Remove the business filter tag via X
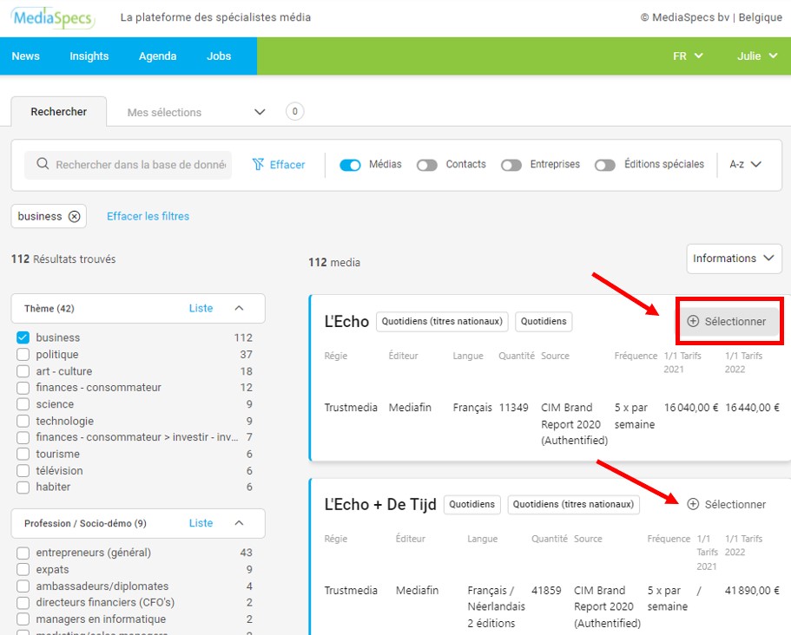Screen dimensions: 791x635 74,217
